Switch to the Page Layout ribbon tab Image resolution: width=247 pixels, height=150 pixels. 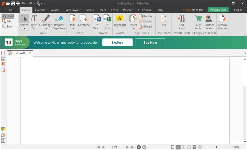[x=72, y=10]
